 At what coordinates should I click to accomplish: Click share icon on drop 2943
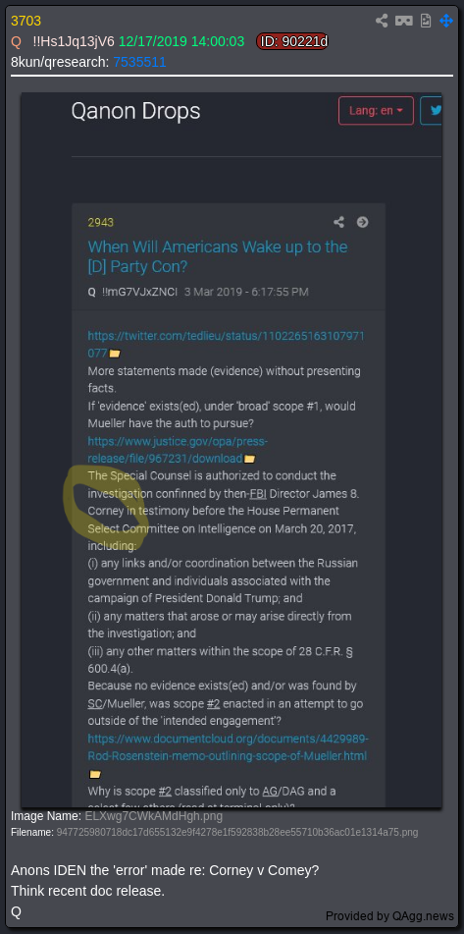coord(338,222)
